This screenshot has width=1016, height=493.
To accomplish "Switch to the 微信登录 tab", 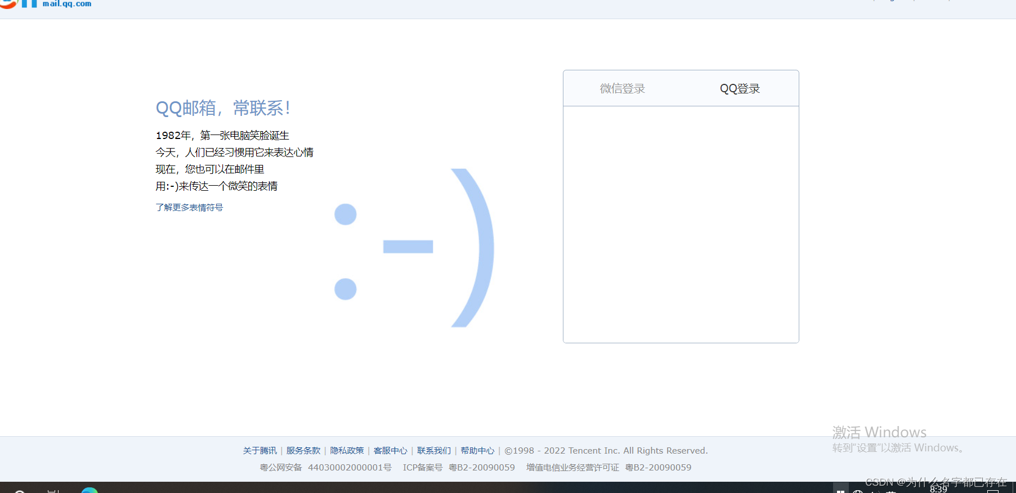I will tap(622, 88).
